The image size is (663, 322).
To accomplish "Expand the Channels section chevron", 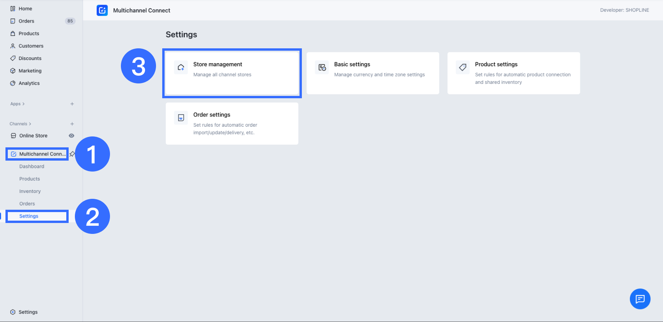I will [30, 124].
